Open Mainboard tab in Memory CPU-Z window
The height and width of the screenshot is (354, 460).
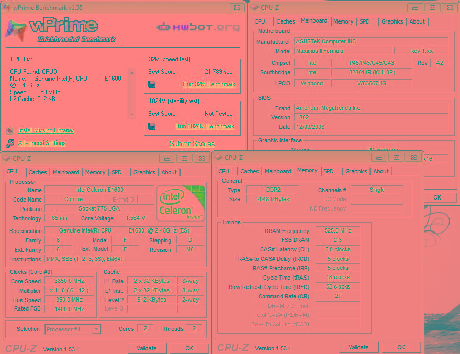tap(278, 171)
